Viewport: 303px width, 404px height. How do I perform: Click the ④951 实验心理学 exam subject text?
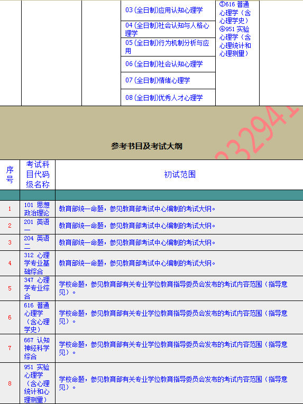235,41
